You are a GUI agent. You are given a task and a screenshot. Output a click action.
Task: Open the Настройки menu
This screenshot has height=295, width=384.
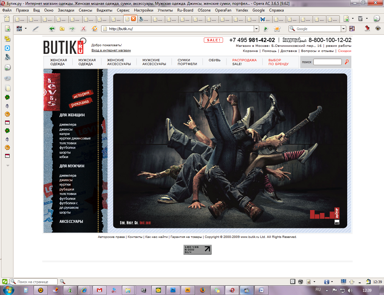(x=144, y=10)
